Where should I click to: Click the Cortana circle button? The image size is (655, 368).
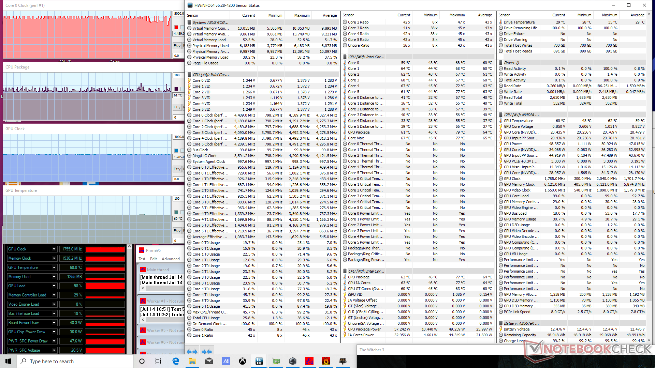[x=142, y=361]
